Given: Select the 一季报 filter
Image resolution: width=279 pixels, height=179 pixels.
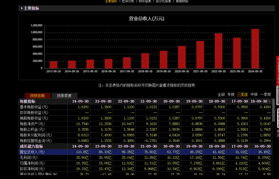Looking at the screenshot, I should coord(265,94).
